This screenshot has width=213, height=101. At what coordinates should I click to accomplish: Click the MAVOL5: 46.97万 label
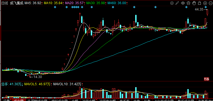(x=38, y=84)
